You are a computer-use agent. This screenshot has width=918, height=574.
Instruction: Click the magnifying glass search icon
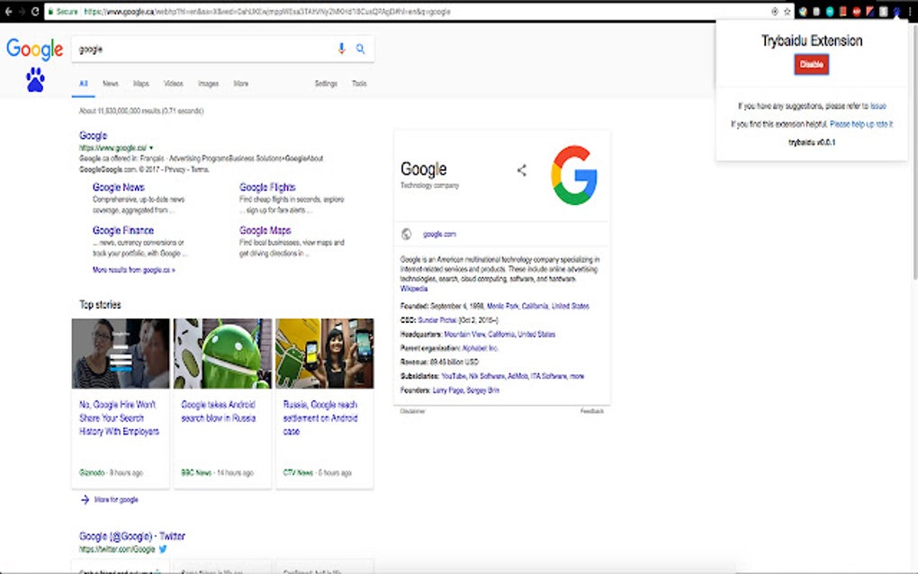pos(360,49)
